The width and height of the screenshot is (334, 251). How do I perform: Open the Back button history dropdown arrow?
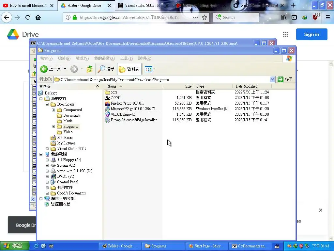tap(65, 69)
